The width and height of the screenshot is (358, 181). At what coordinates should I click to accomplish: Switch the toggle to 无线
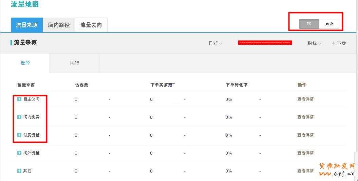[x=329, y=24]
